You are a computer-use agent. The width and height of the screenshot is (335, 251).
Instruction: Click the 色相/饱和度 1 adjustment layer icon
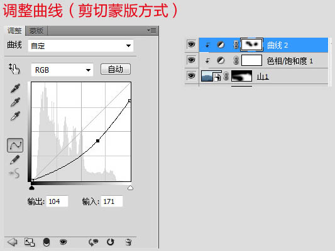(221, 60)
